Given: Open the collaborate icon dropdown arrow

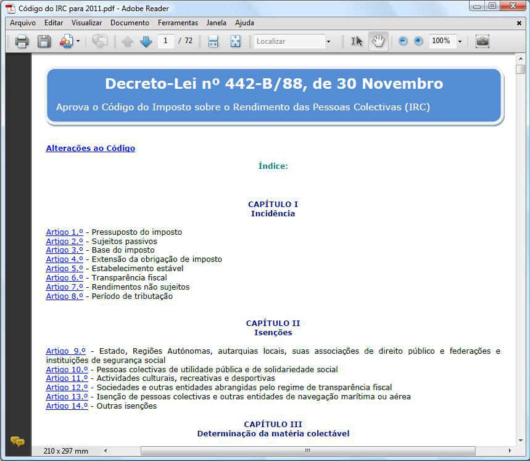Looking at the screenshot, I should (78, 41).
